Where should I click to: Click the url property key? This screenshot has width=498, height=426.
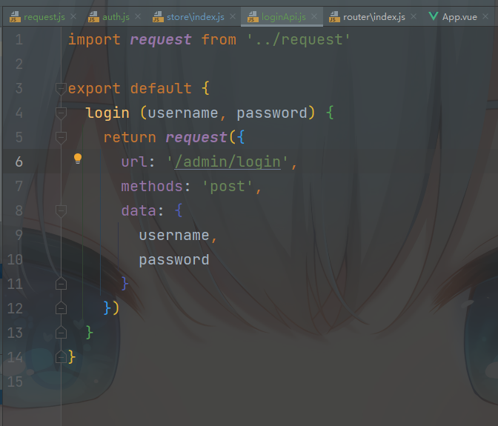[x=134, y=162]
